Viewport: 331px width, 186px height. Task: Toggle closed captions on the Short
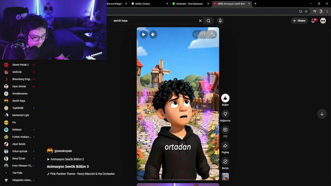pyautogui.click(x=196, y=34)
